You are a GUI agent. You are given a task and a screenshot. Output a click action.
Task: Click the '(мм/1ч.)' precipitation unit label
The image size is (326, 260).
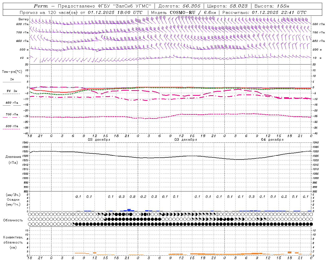13,204
